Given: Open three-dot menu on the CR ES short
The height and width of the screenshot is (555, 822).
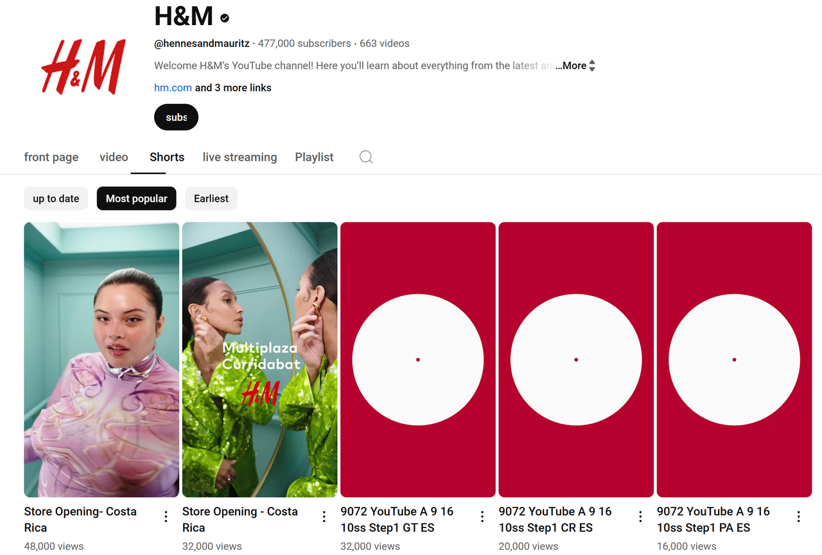Looking at the screenshot, I should (640, 516).
